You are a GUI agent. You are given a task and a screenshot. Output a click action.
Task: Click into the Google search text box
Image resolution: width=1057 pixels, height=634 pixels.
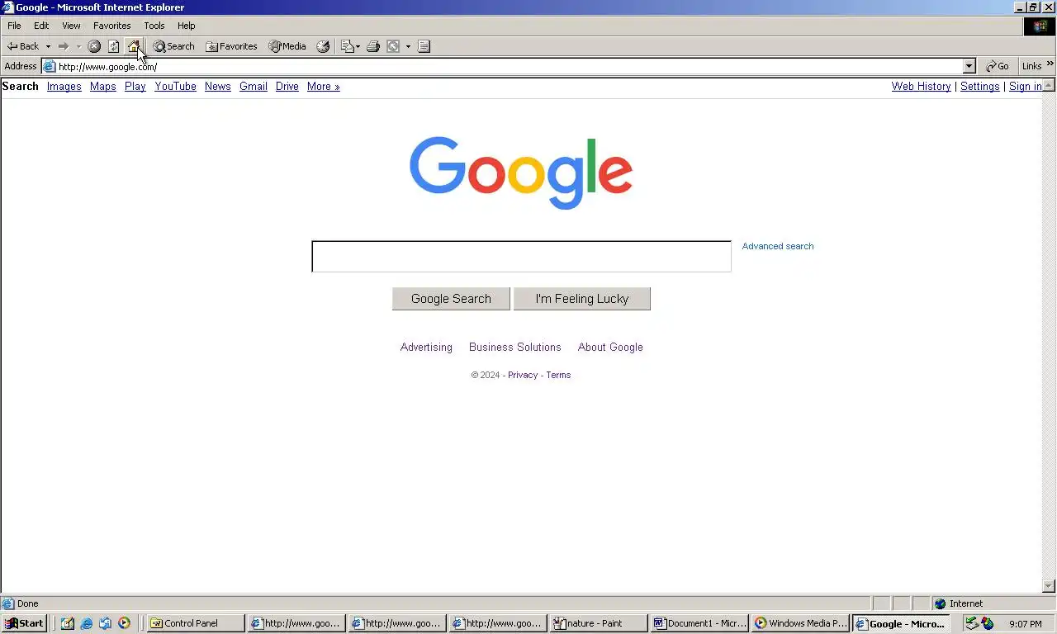point(521,257)
